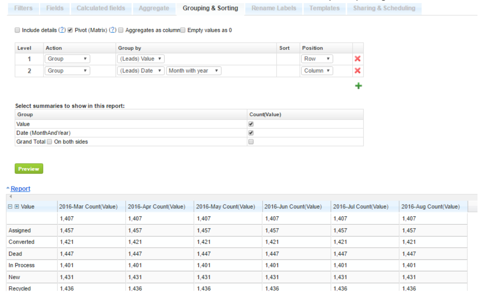
Task: Open the Month with year dropdown
Action: [193, 71]
